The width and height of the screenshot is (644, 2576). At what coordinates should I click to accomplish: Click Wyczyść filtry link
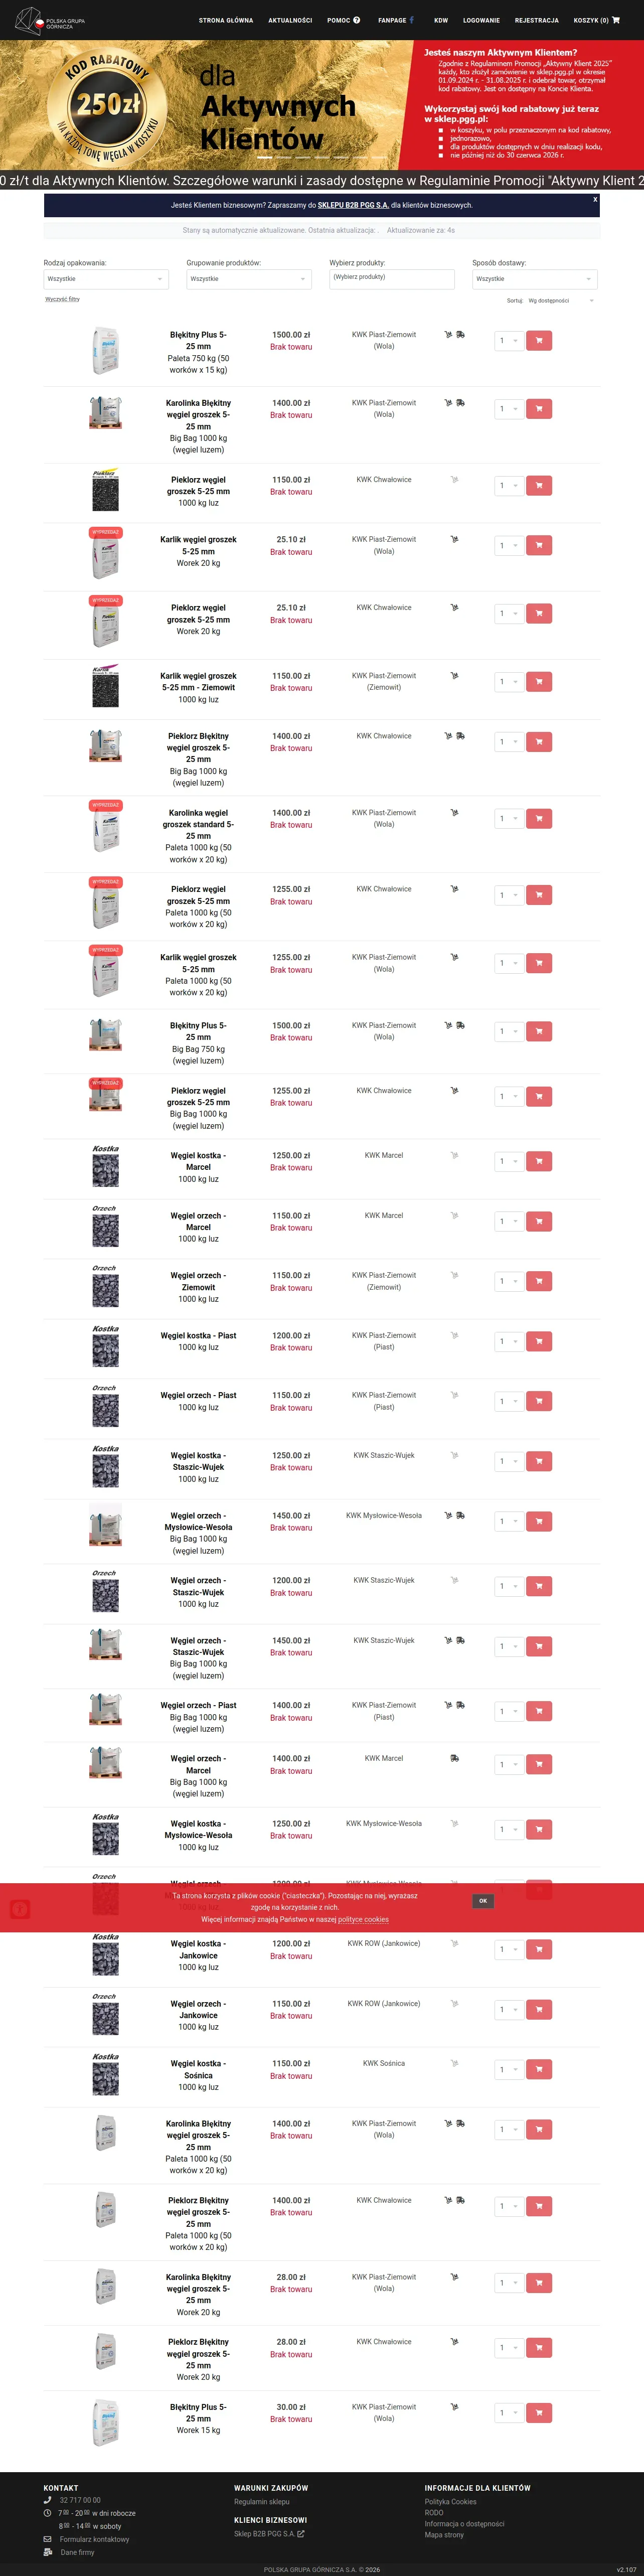point(62,299)
